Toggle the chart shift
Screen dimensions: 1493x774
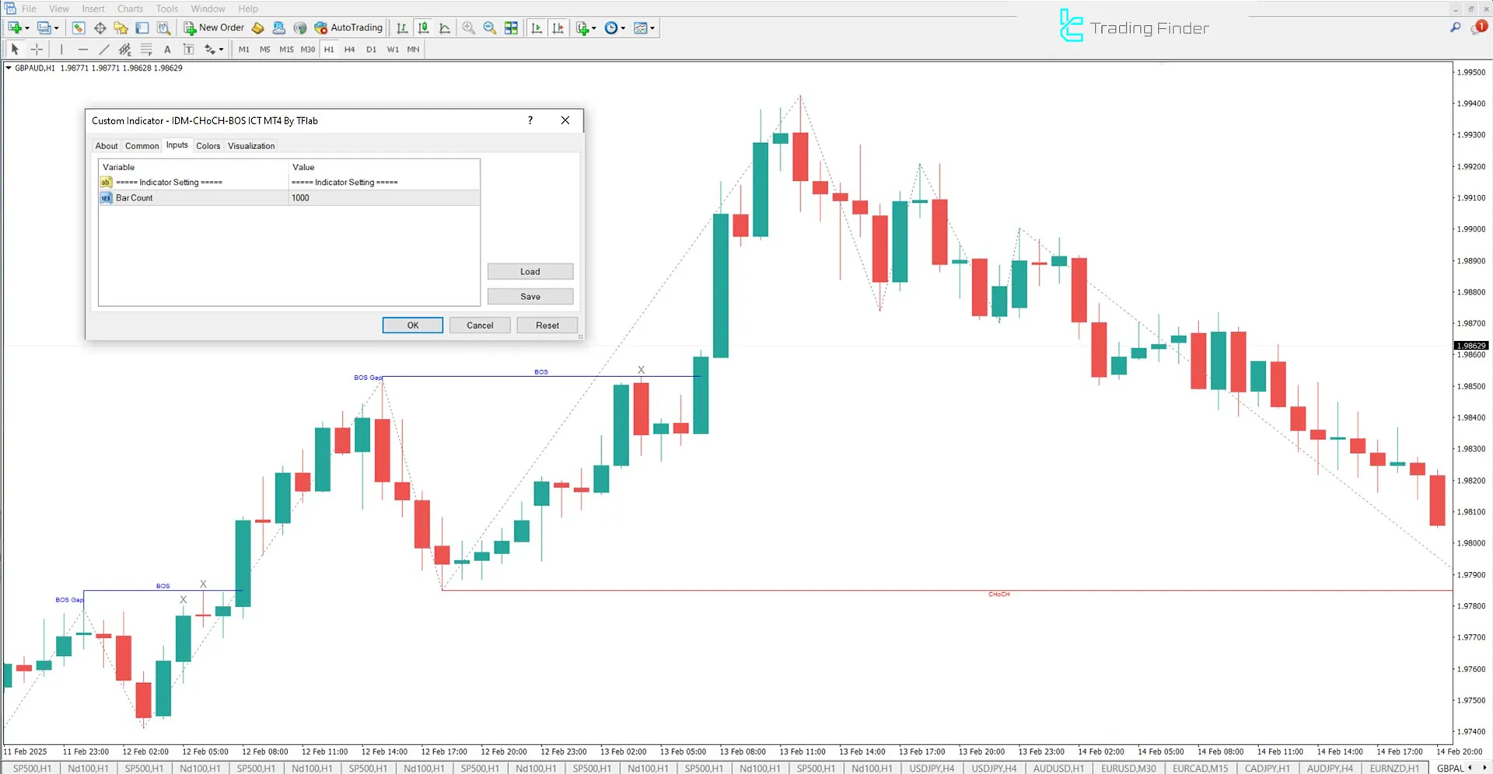(558, 27)
